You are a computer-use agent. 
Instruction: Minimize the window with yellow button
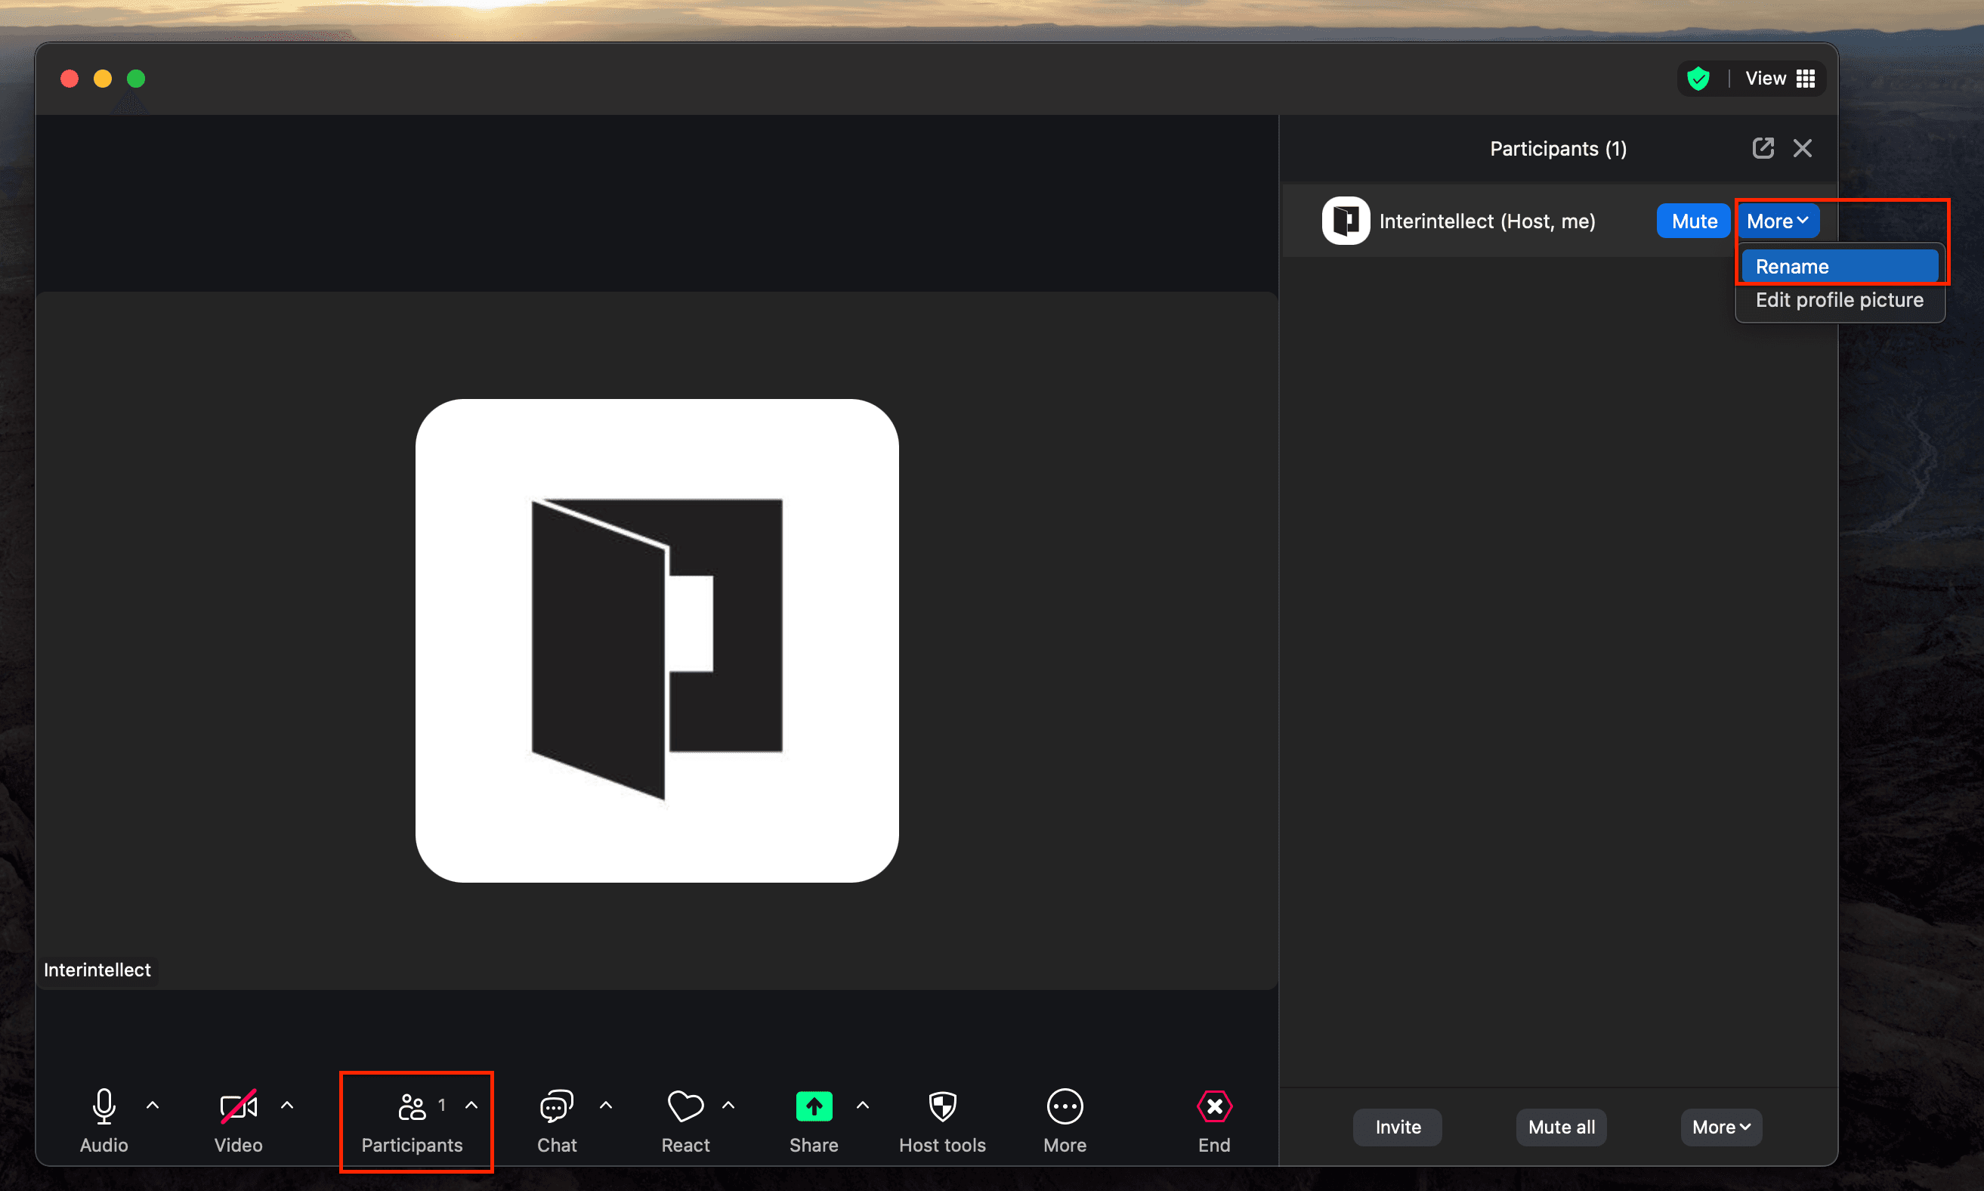(103, 79)
